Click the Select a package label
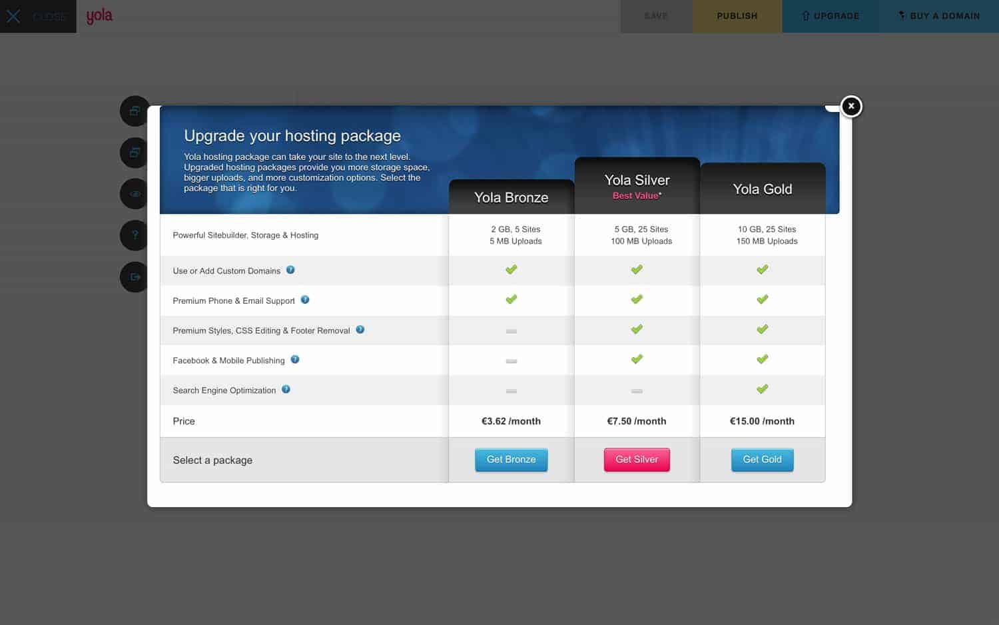 click(212, 460)
